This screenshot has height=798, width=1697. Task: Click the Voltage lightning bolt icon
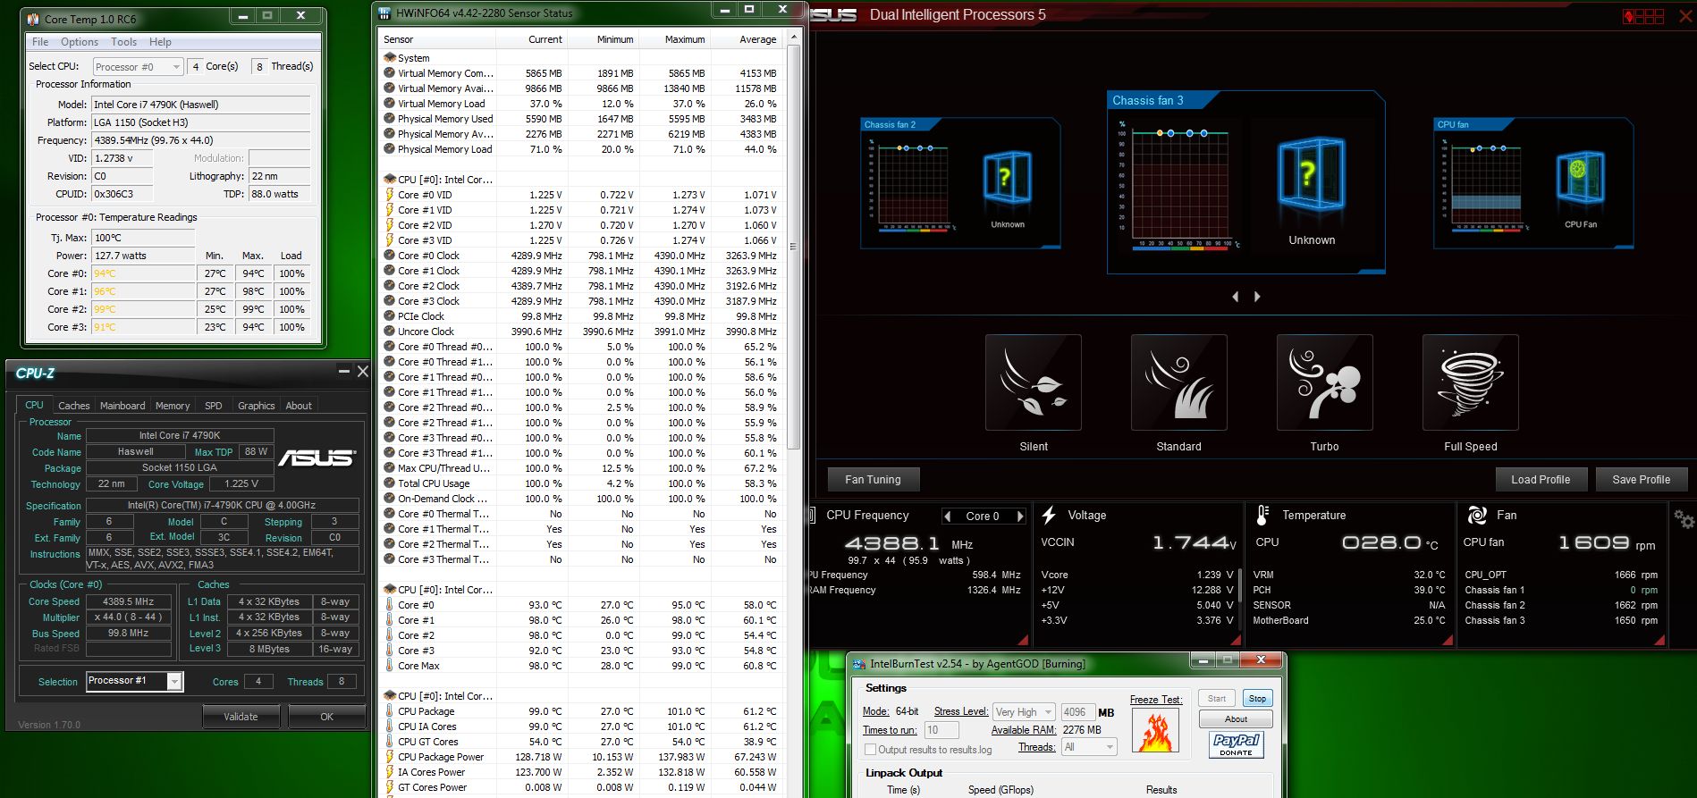1049,515
